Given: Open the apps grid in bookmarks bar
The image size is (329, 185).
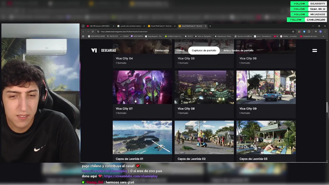Looking at the screenshot, I should [83, 36].
